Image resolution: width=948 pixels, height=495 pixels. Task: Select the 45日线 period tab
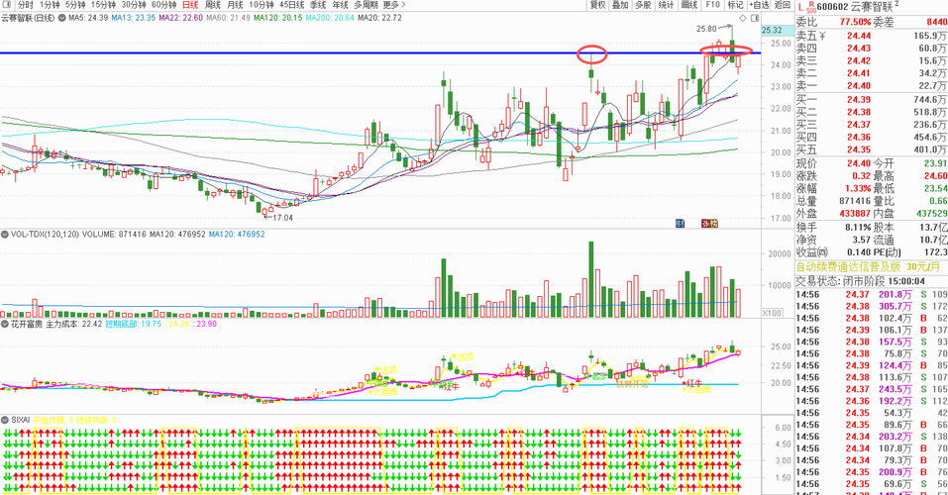291,5
